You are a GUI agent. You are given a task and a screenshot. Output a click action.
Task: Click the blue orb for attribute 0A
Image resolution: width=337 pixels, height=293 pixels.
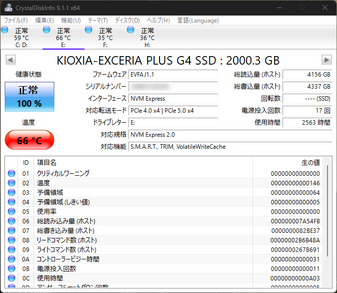(11, 259)
